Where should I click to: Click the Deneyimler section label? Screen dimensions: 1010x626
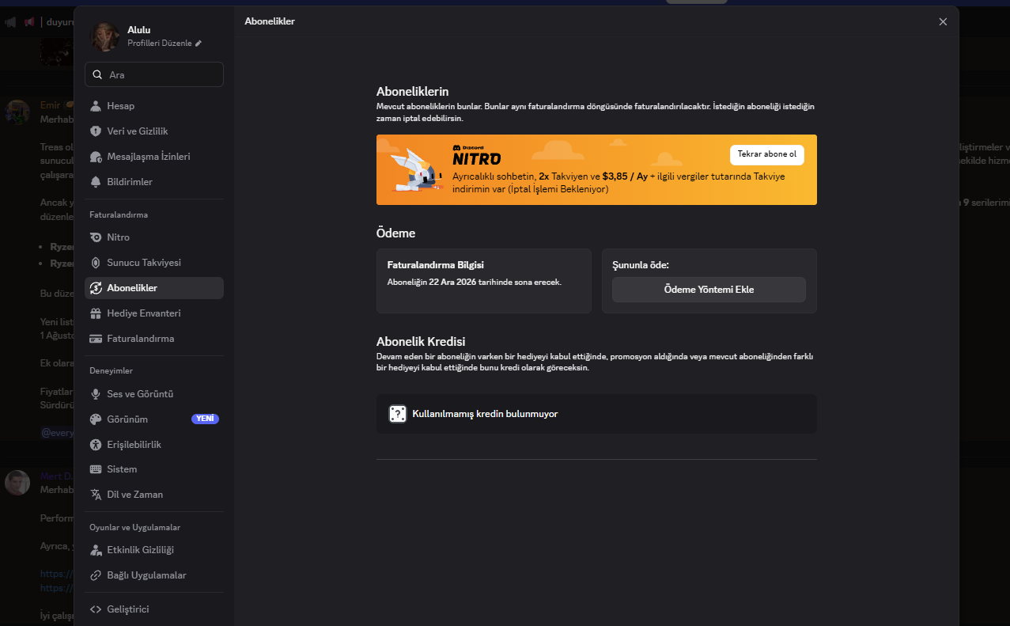pos(111,370)
